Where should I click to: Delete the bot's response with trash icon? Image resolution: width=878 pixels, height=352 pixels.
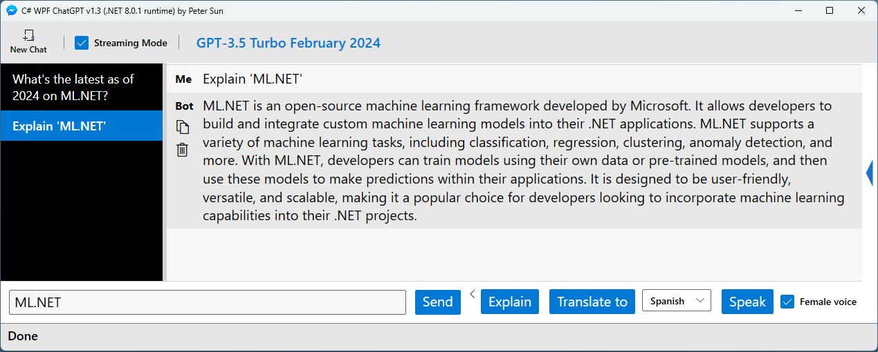[x=183, y=149]
